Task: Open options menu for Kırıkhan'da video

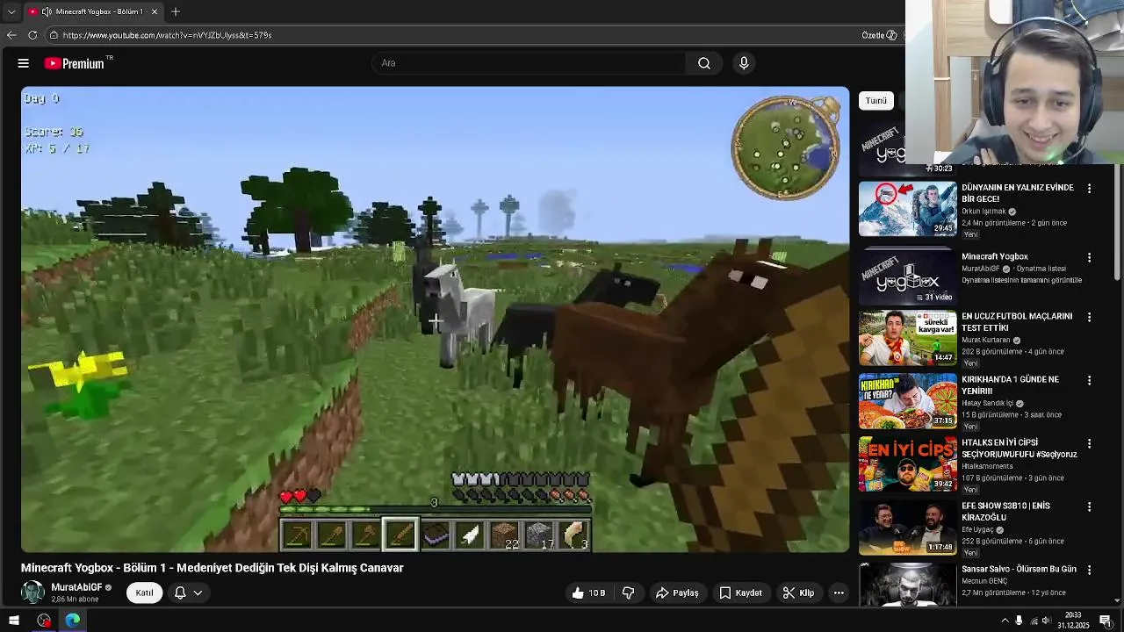Action: pos(1089,380)
